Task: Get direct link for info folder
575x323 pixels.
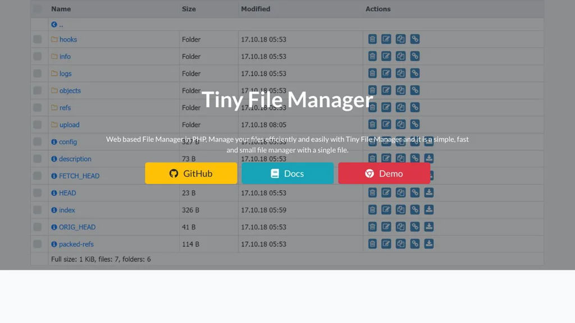Action: [415, 57]
